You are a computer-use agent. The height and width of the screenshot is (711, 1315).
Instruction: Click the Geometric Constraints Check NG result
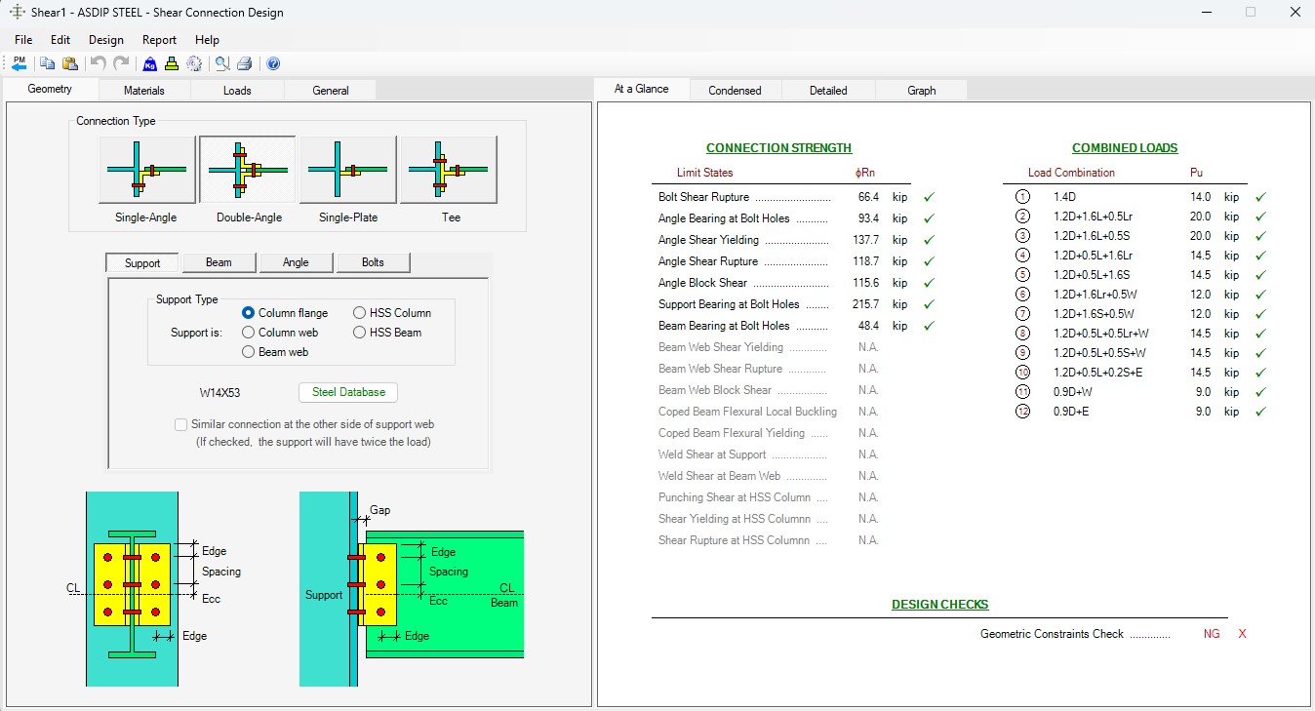1211,634
